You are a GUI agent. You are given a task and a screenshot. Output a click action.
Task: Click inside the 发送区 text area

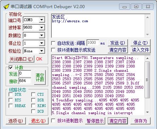[x=98, y=26]
